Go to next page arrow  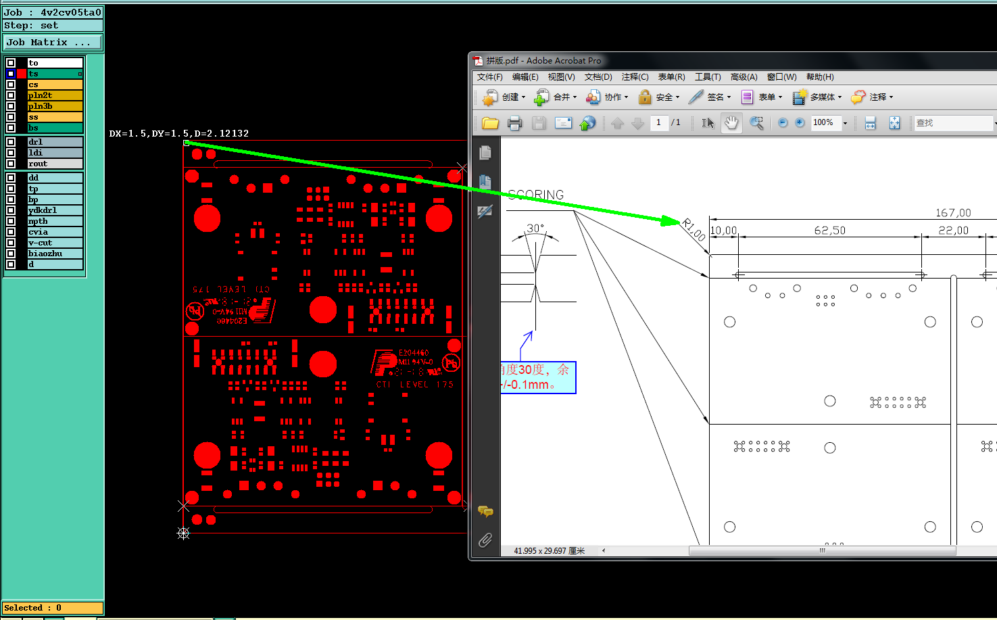pos(637,123)
